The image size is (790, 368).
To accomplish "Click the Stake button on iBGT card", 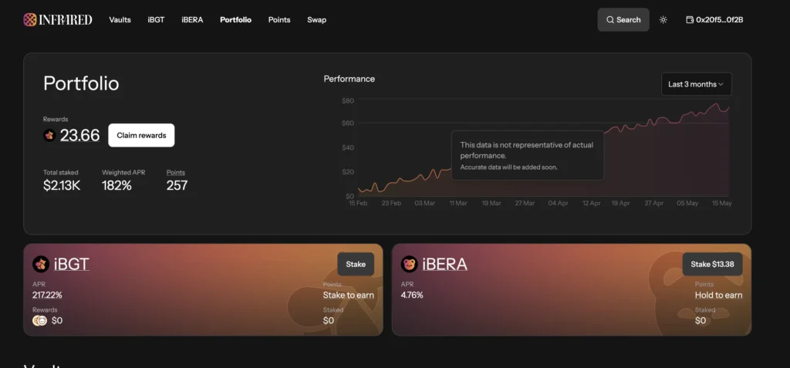I will click(356, 264).
